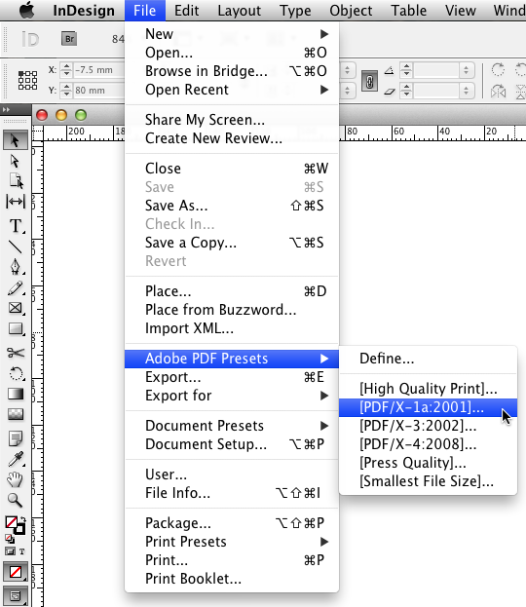Select the Rectangle tool
This screenshot has width=526, height=607.
[15, 328]
